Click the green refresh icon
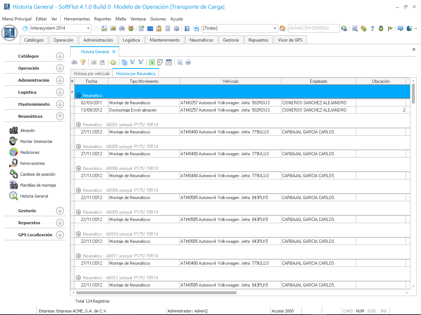Viewport: 421px width, 315px height. tap(113, 62)
